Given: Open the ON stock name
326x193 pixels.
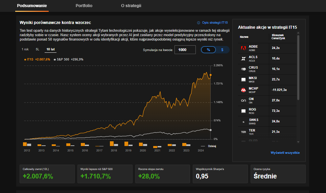Looking at the screenshot, I should [x=251, y=99].
